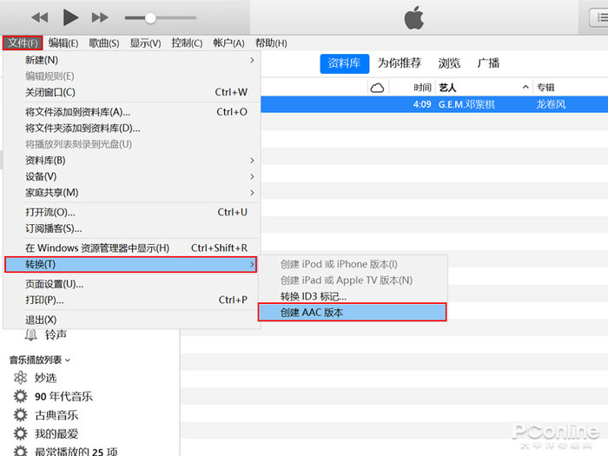
Task: Click the volume slider knob
Action: (150, 17)
